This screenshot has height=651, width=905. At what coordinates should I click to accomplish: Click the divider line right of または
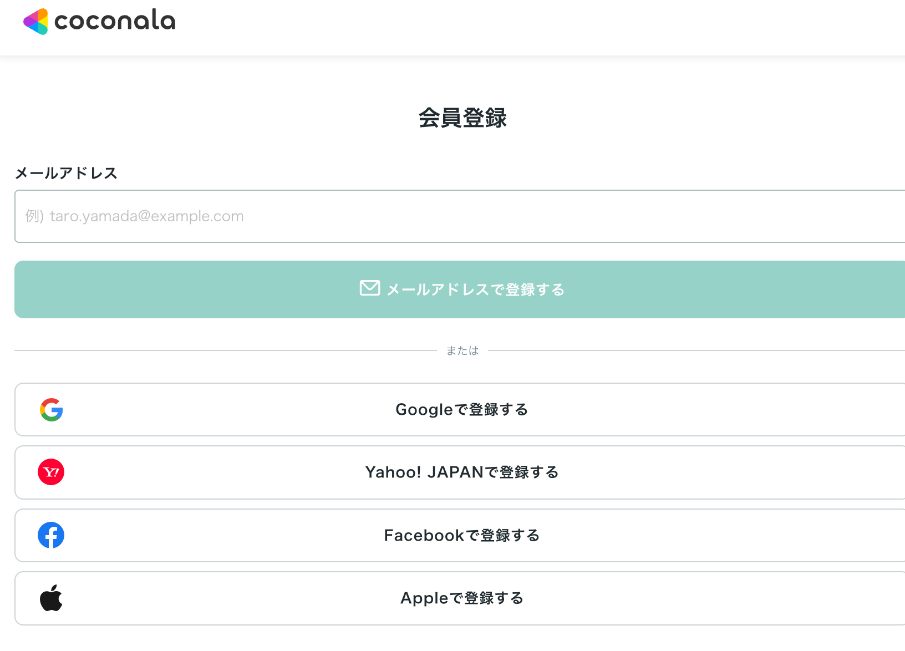point(693,350)
